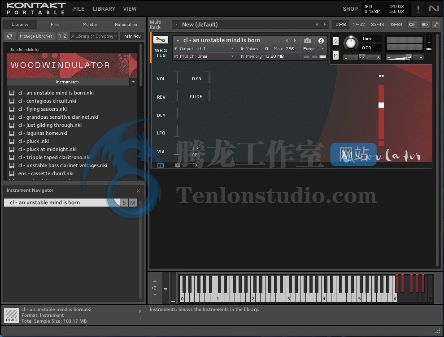Image resolution: width=444 pixels, height=337 pixels.
Task: Select rack page 17-32
Action: 359,25
